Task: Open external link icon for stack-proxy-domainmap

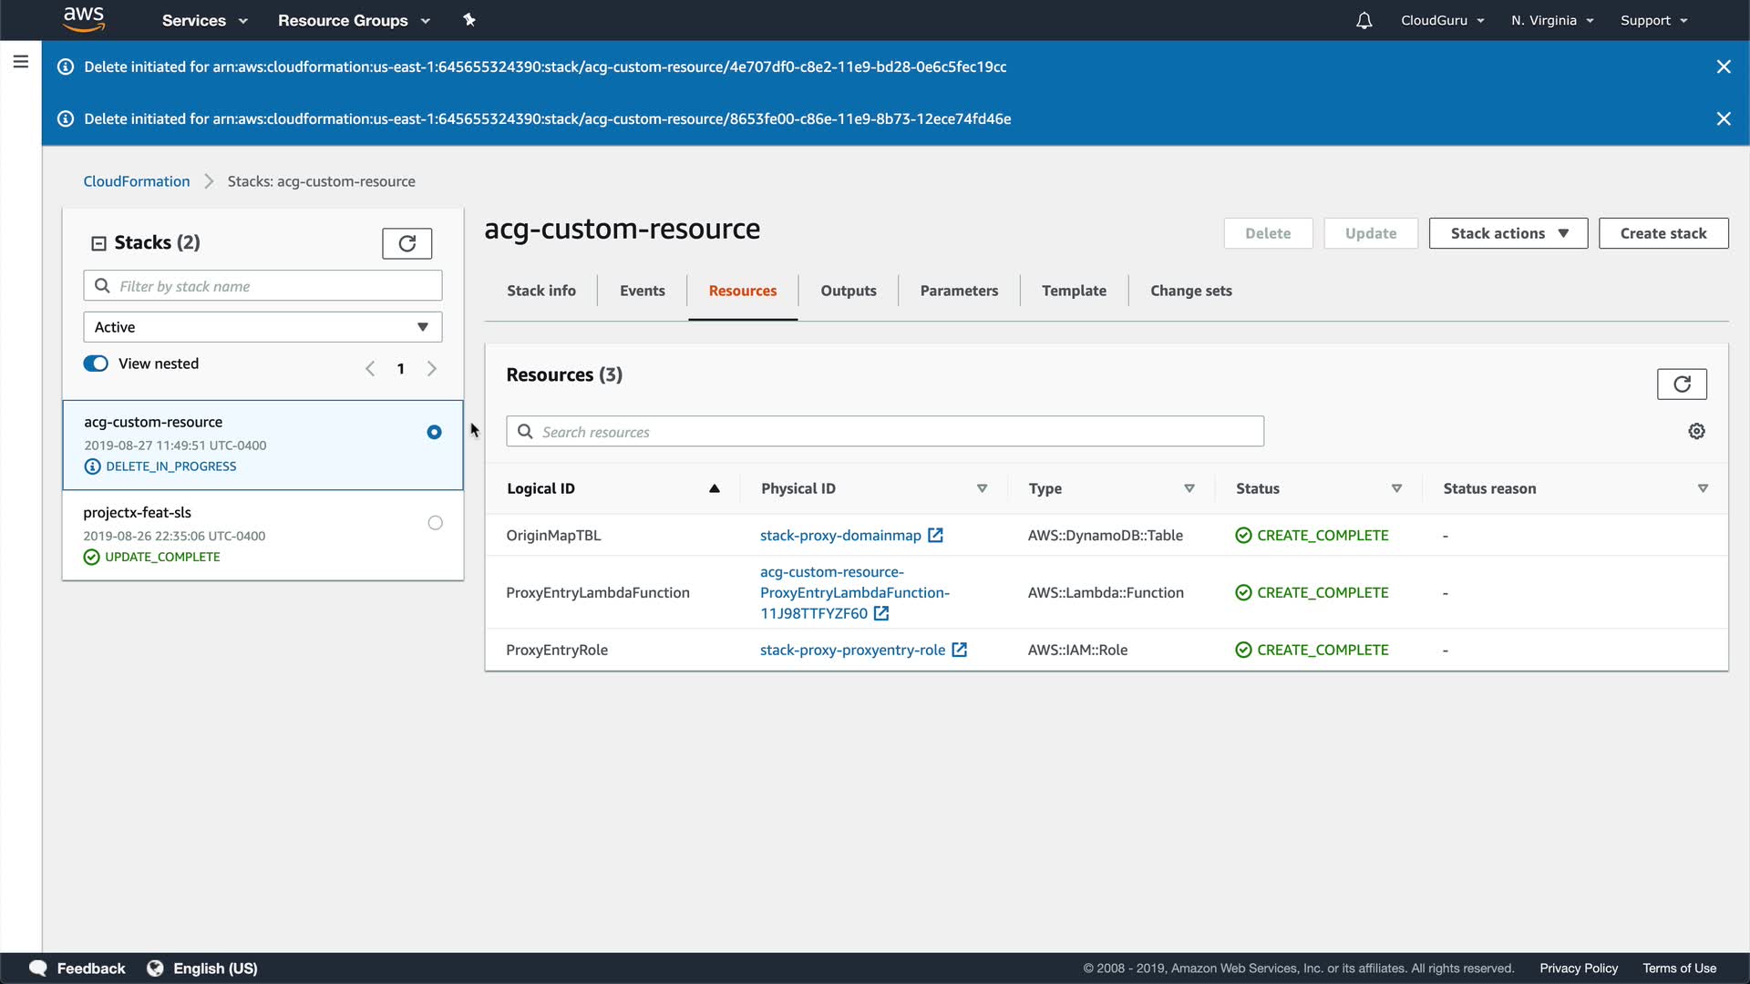Action: [935, 536]
